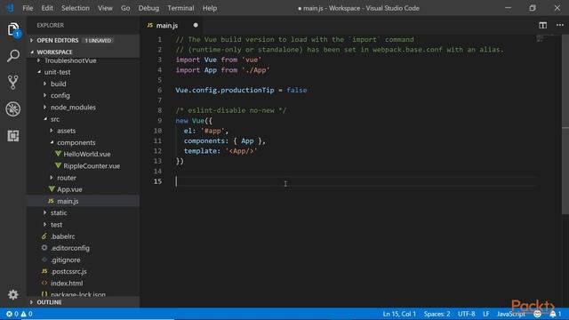569x320 pixels.
Task: Click the VS Code logo in title bar
Action: [x=10, y=8]
